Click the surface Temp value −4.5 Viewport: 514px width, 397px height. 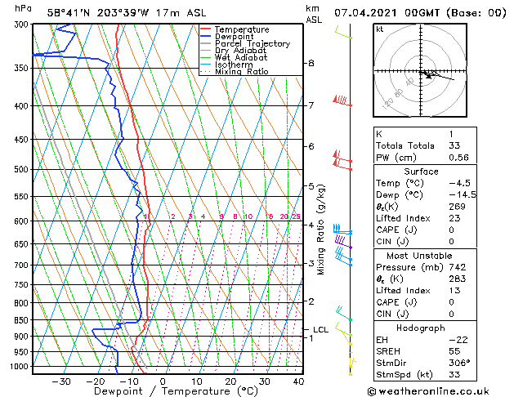tap(459, 183)
